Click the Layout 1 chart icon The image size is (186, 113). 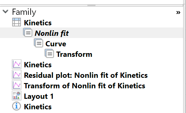tap(17, 96)
